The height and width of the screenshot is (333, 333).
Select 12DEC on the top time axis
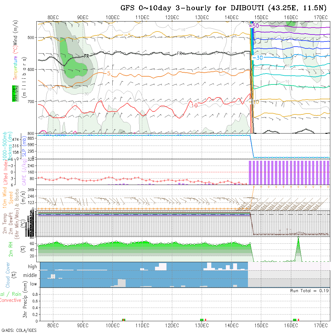(172, 17)
